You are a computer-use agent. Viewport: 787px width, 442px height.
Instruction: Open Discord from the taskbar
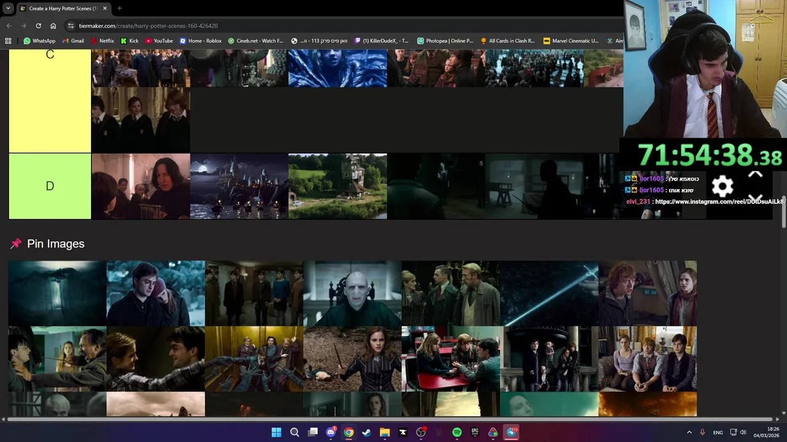(331, 432)
